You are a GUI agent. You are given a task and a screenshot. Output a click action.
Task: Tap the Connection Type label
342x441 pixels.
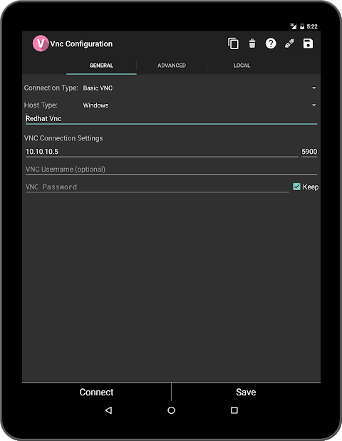click(51, 88)
